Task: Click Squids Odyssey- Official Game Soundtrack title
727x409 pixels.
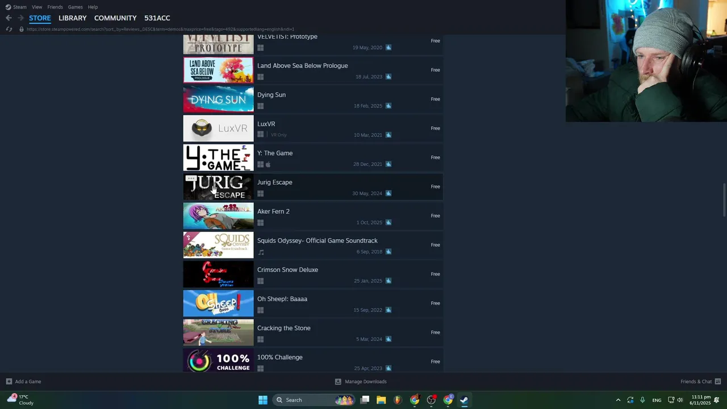Action: coord(317,241)
